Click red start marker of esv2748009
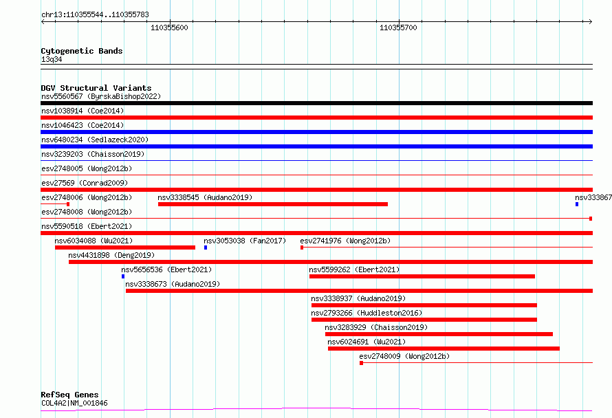The image size is (612, 418). 362,363
